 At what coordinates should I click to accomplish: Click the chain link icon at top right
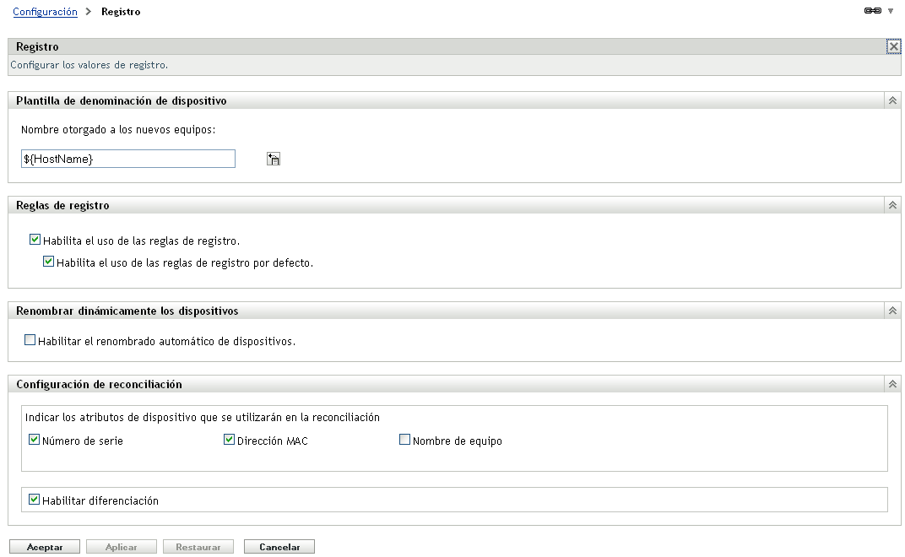click(872, 10)
